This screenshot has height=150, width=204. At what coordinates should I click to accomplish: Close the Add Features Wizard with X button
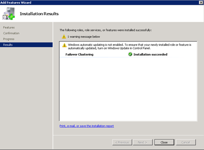point(201,3)
